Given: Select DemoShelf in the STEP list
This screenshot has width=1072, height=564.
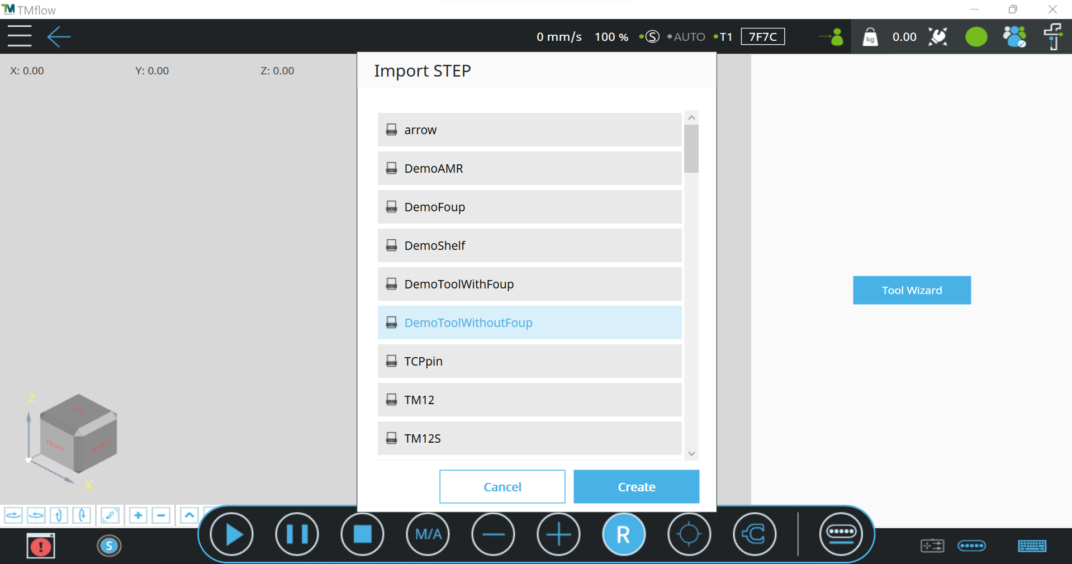Looking at the screenshot, I should (529, 245).
